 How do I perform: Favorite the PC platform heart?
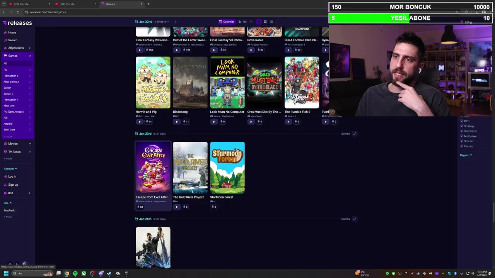30,70
